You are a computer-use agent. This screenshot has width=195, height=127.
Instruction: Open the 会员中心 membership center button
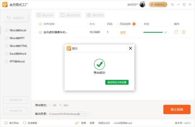pos(158,5)
